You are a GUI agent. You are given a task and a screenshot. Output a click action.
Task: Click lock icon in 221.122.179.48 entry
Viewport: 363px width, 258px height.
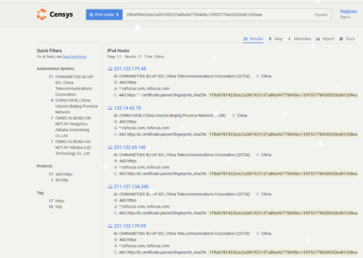116,89
